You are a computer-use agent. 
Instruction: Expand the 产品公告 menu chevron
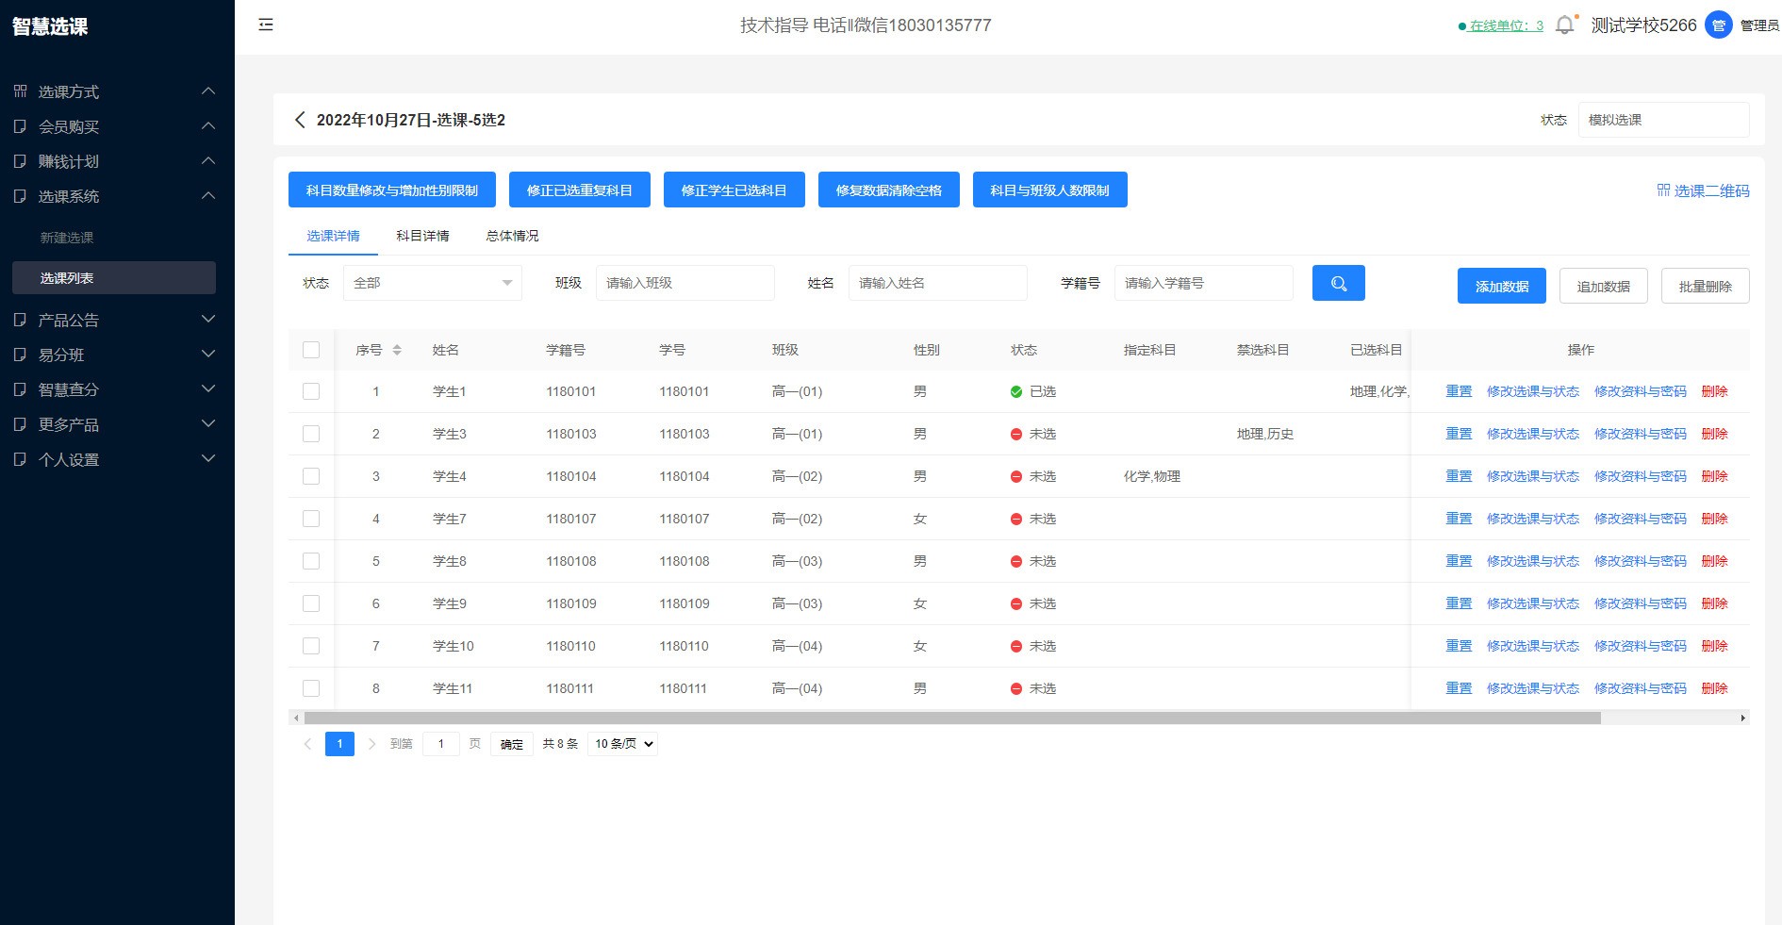tap(209, 320)
